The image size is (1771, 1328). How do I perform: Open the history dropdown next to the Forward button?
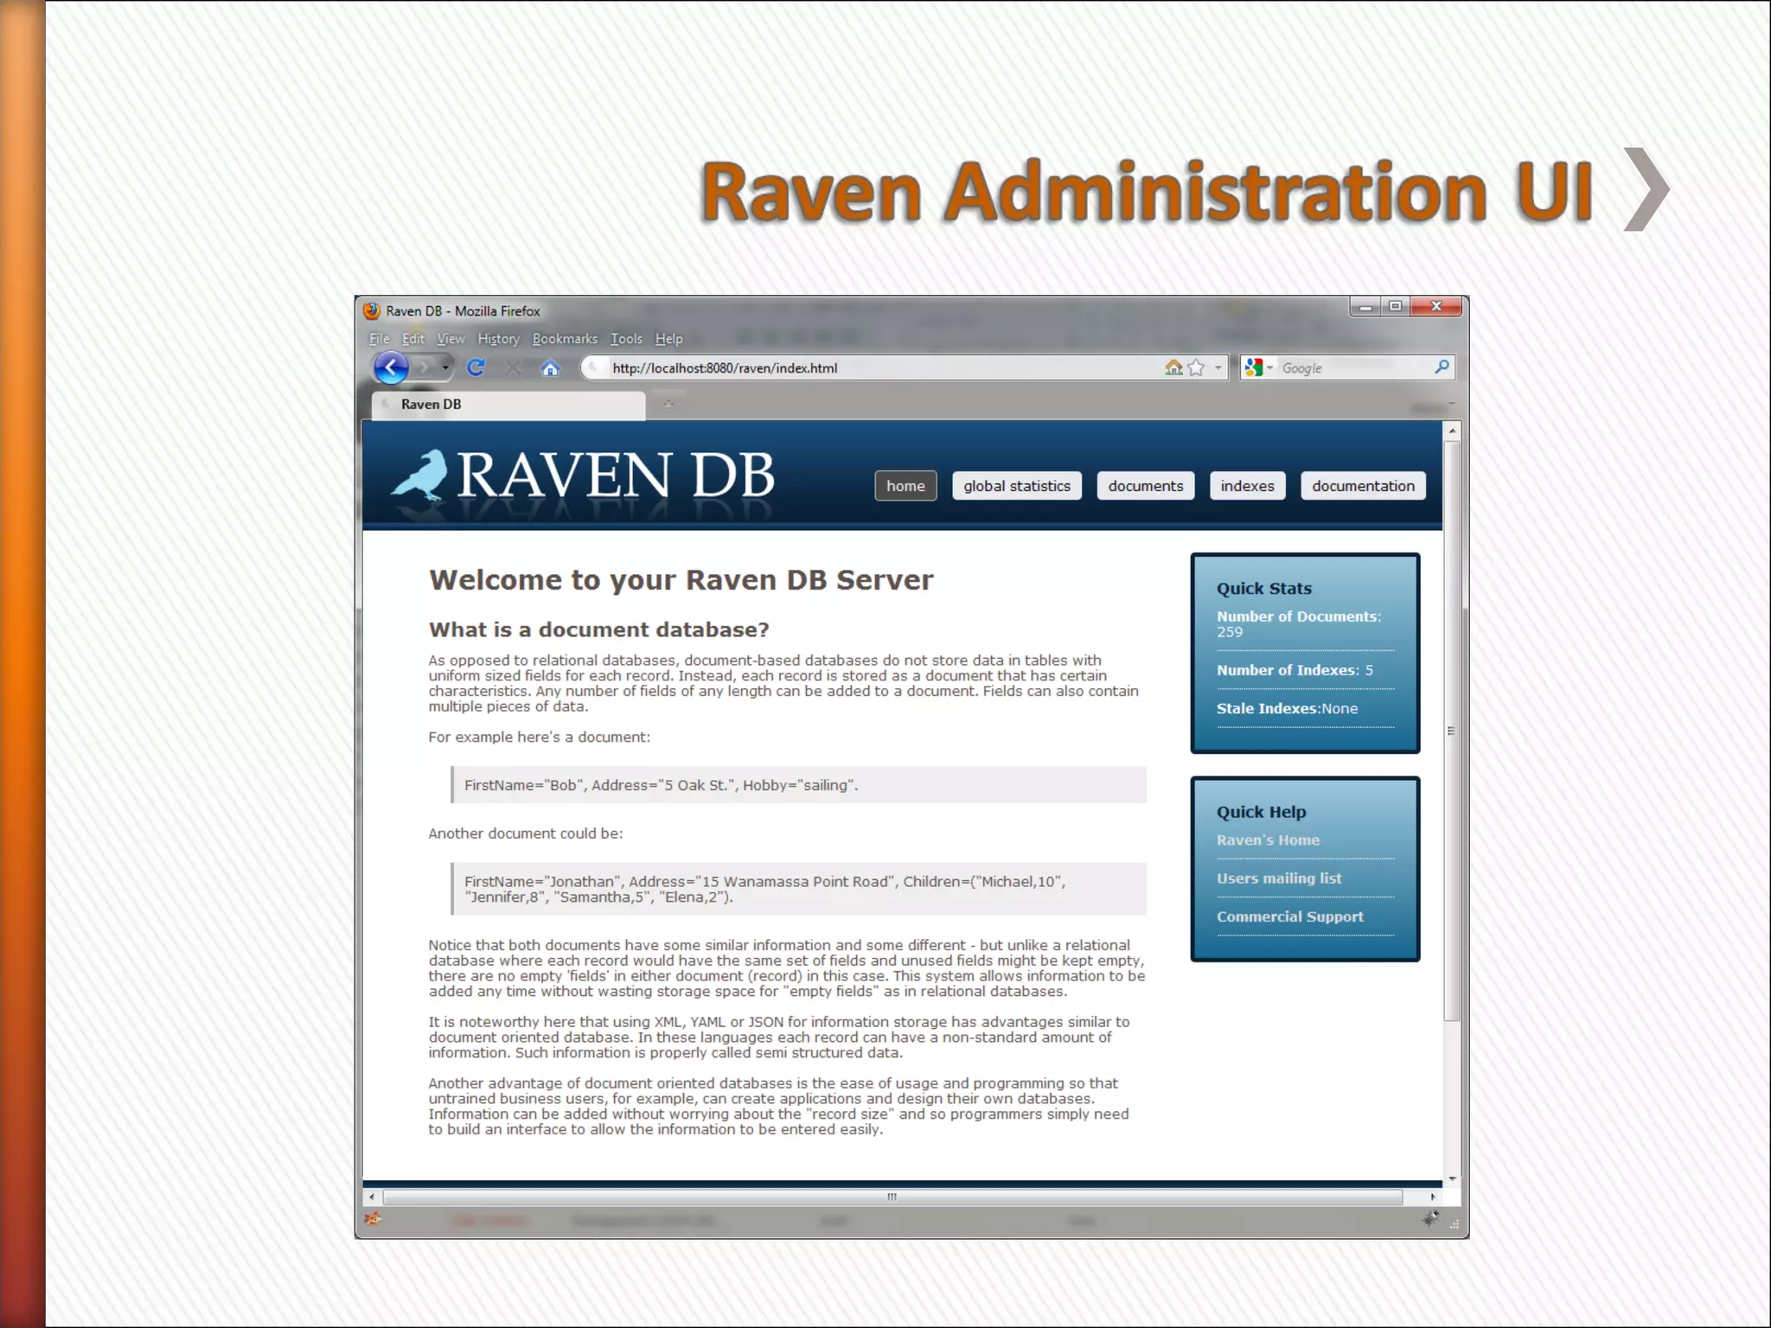[x=445, y=367]
